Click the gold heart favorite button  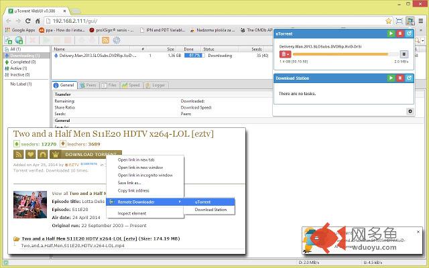tap(31, 155)
